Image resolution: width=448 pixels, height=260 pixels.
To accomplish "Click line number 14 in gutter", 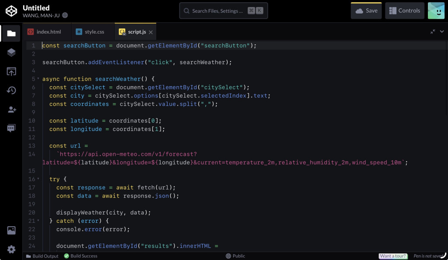I will (31, 154).
